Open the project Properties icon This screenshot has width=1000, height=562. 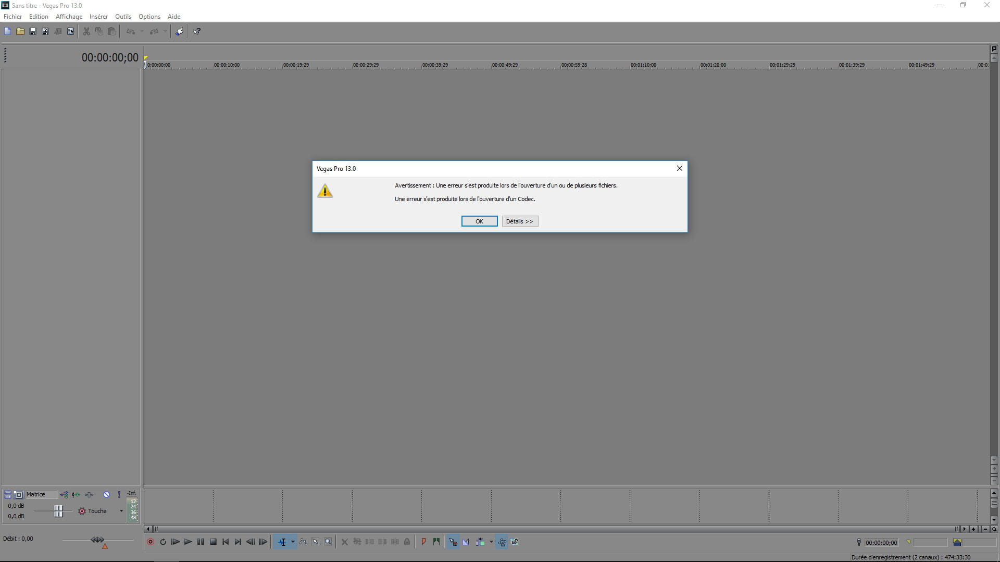(70, 31)
